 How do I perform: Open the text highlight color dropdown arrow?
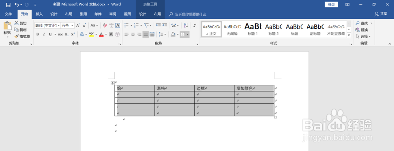(96, 34)
